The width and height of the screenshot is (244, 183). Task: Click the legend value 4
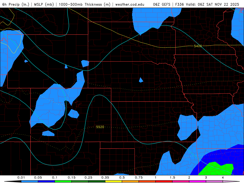click(x=223, y=178)
